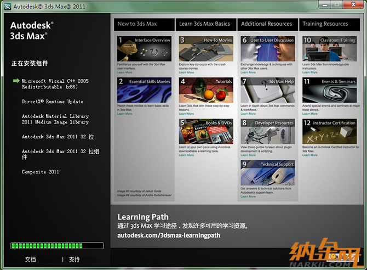Select the Learn 3ds Max Basics header
This screenshot has width=367, height=270.
(206, 24)
